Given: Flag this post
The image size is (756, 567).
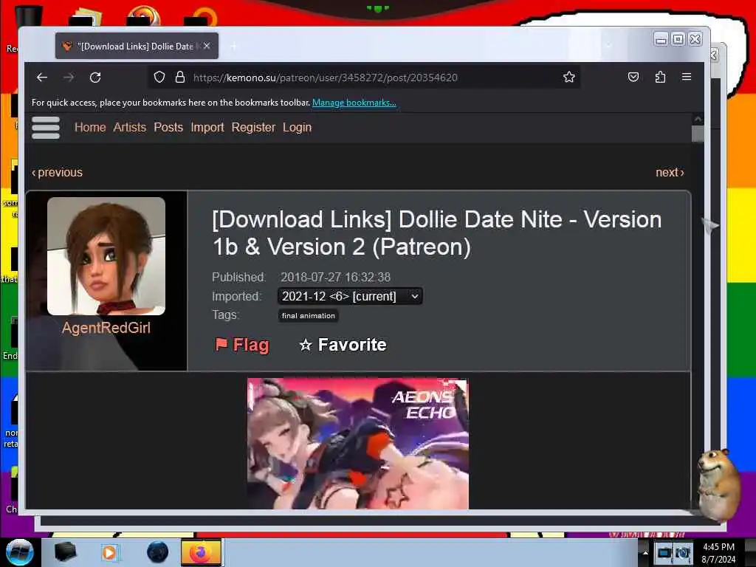Looking at the screenshot, I should pos(241,345).
